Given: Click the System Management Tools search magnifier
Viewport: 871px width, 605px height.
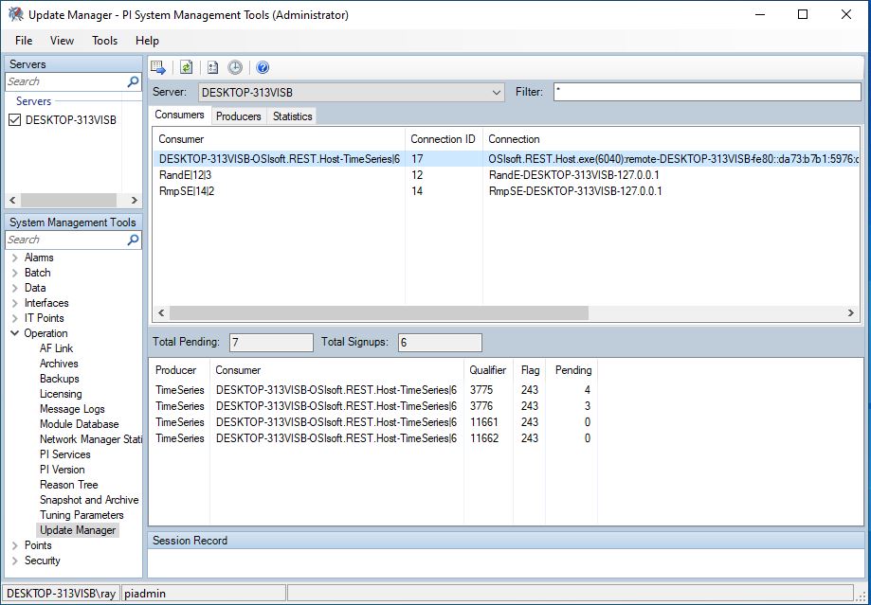Looking at the screenshot, I should point(134,240).
